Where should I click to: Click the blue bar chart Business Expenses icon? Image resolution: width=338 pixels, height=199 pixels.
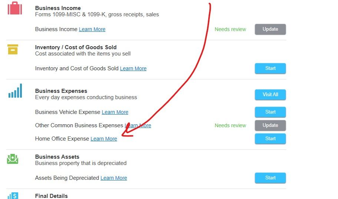coord(15,91)
